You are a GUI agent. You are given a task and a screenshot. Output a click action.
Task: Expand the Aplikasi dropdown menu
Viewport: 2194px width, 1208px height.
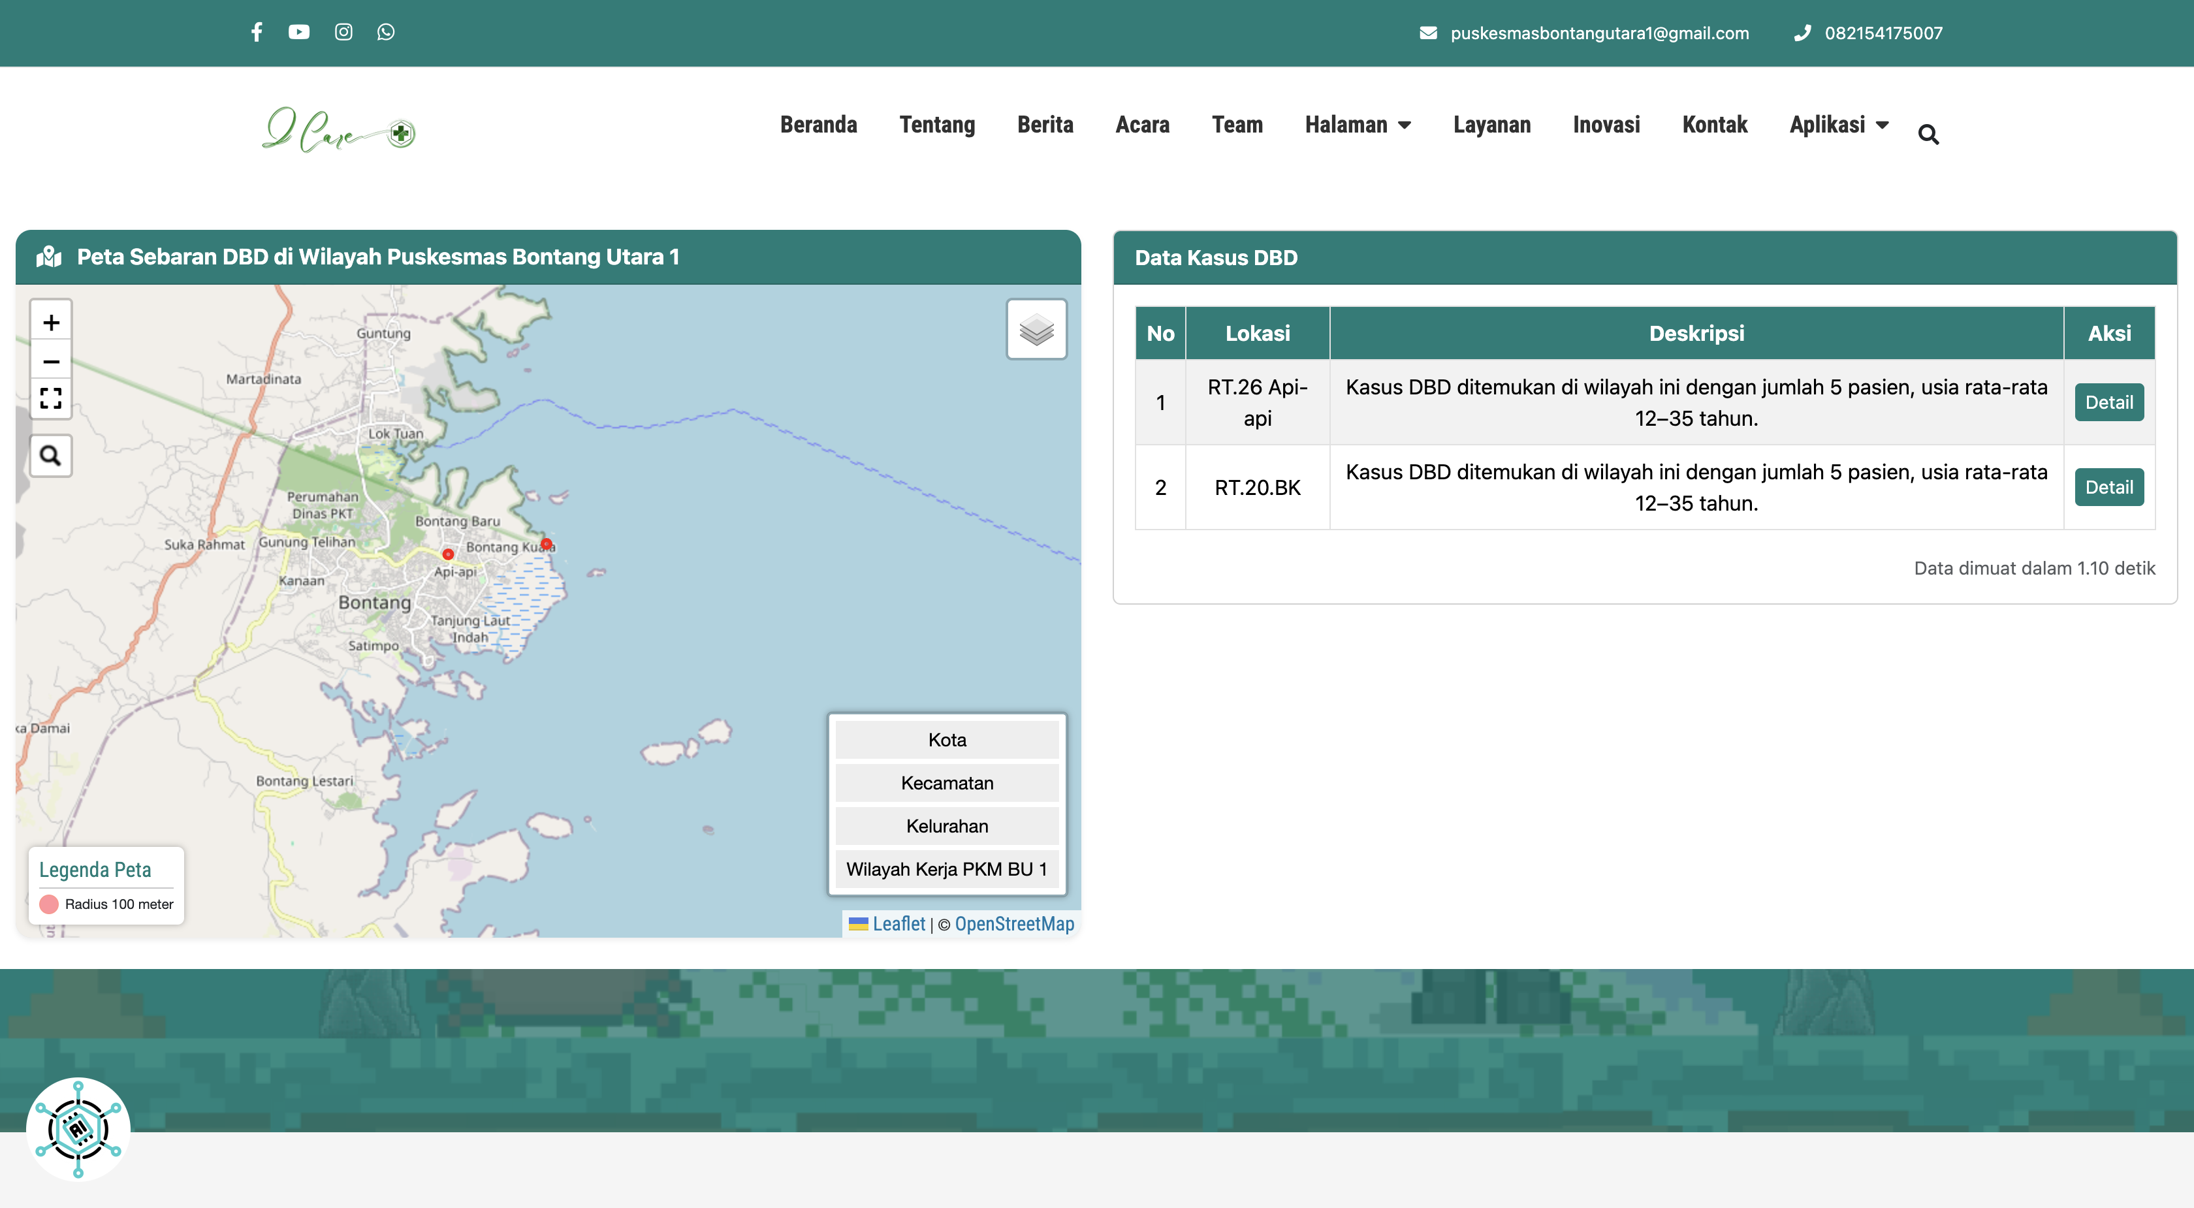[1839, 125]
